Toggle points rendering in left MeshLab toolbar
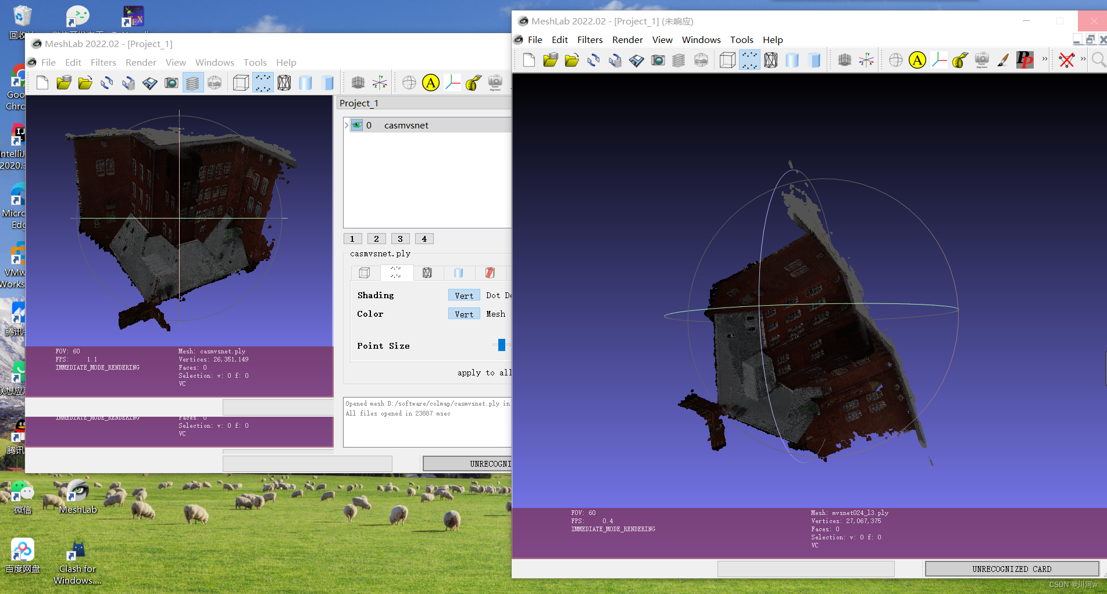The height and width of the screenshot is (594, 1107). 262,83
